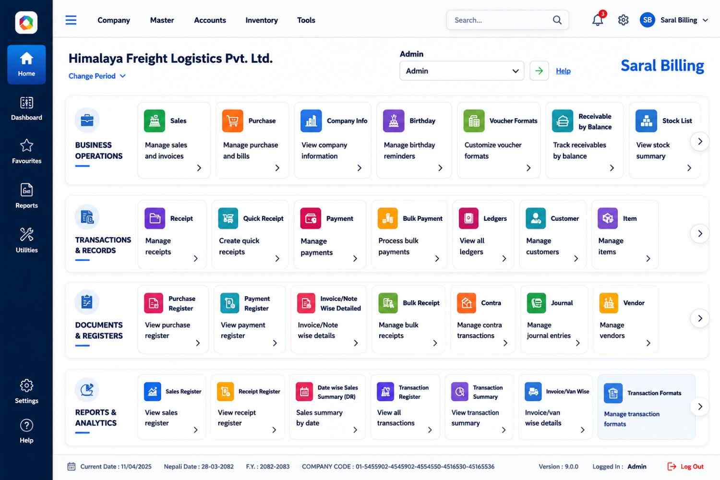The width and height of the screenshot is (720, 480).
Task: Open the Master menu
Action: 162,20
